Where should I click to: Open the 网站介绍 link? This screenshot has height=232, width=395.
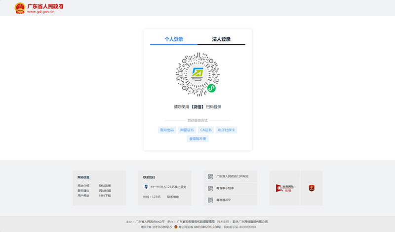point(83,186)
